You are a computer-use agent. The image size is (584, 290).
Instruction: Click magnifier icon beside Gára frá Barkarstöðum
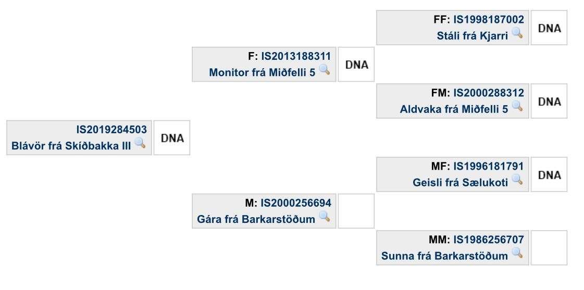pos(325,216)
